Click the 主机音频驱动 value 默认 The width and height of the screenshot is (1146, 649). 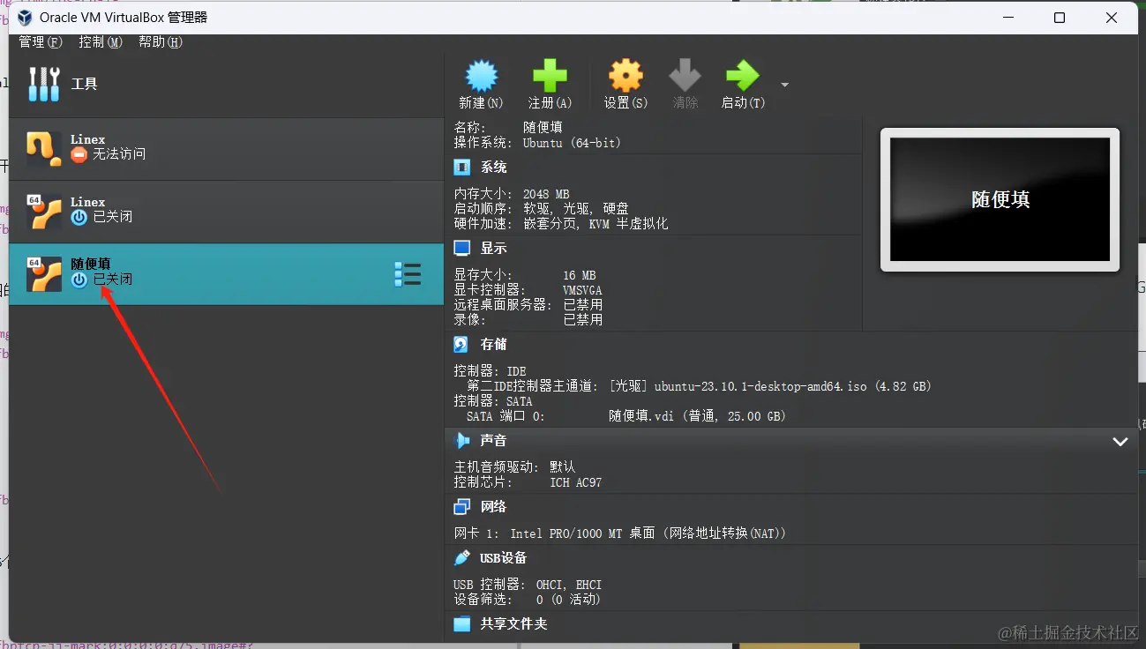point(562,467)
